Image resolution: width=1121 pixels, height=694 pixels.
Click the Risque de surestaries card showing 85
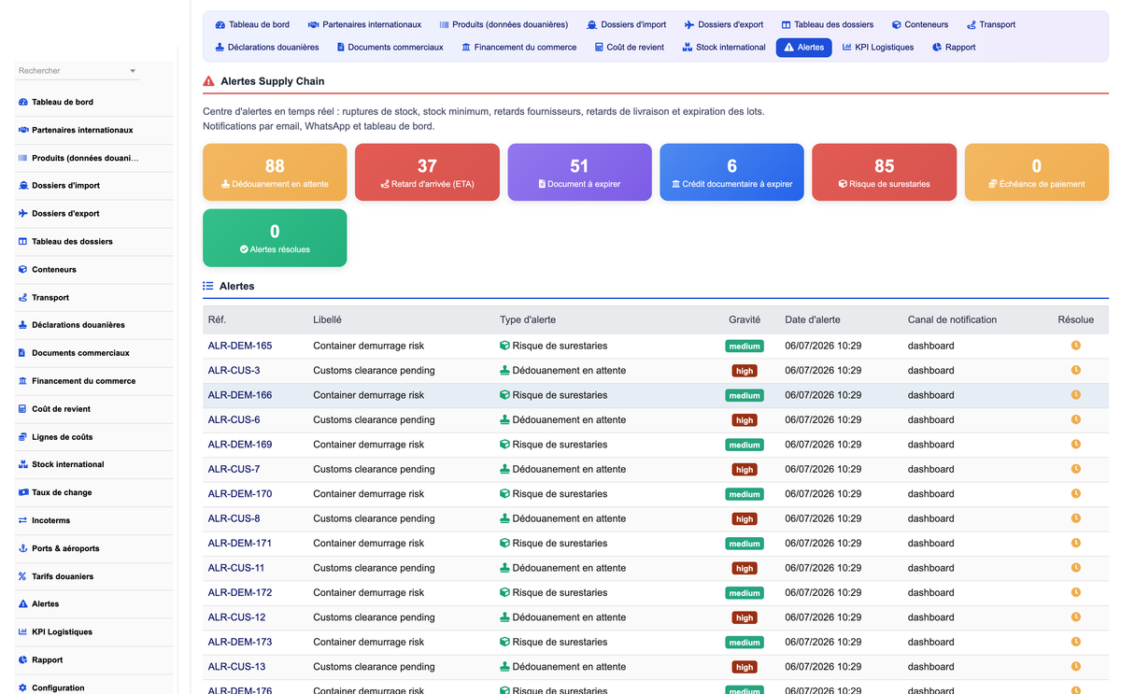[x=884, y=172]
